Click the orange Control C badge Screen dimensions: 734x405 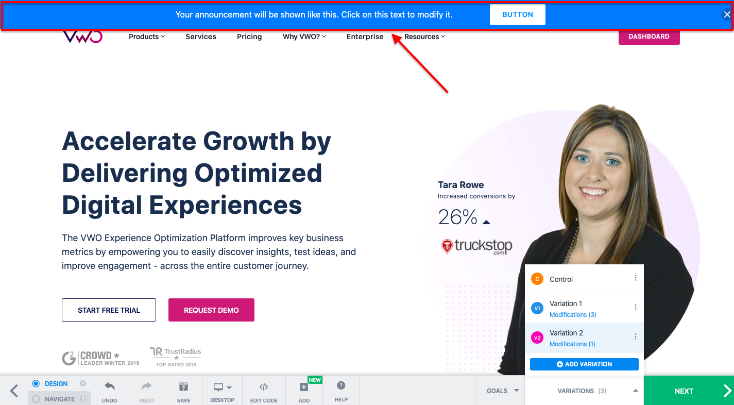coord(537,279)
